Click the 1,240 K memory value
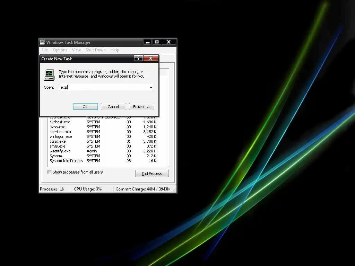 (x=150, y=127)
